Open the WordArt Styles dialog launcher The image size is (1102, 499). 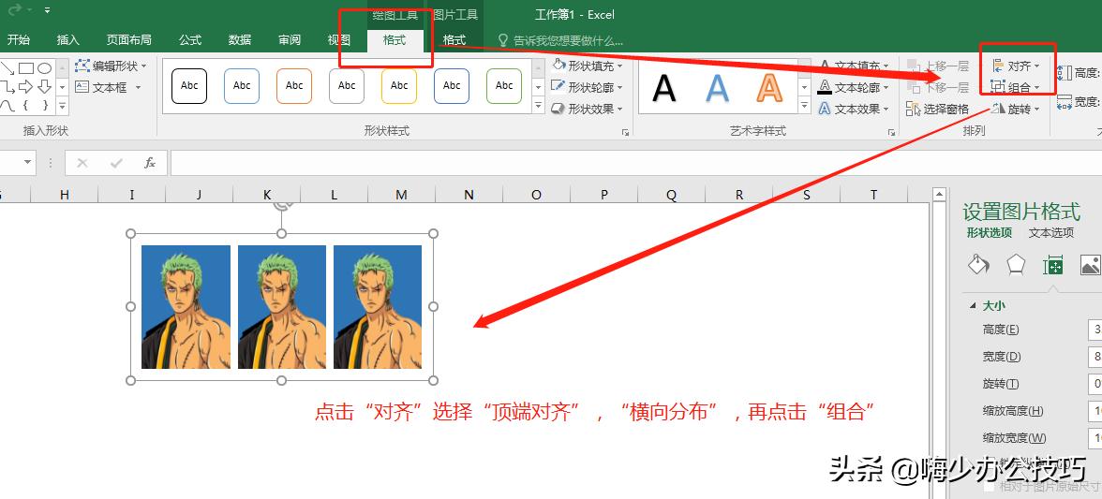click(x=892, y=132)
